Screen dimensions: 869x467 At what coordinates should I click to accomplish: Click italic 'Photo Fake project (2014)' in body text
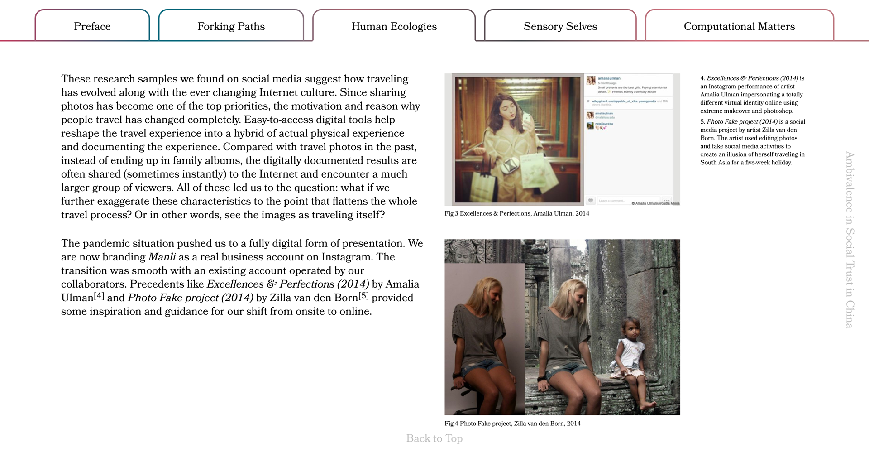click(x=191, y=298)
